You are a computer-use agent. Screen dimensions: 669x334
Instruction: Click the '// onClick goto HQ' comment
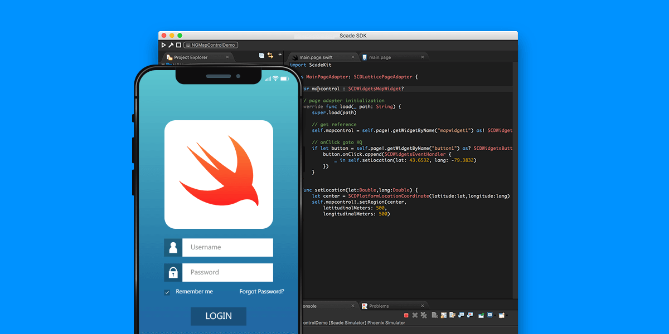[x=337, y=142]
